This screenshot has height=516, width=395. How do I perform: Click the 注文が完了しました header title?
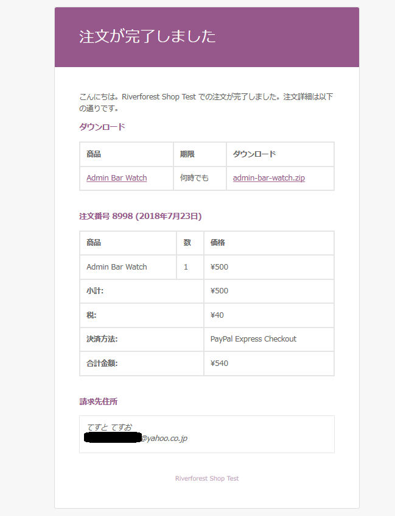[147, 37]
